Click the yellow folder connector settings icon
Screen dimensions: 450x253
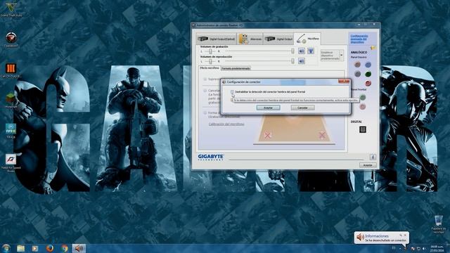point(373,48)
